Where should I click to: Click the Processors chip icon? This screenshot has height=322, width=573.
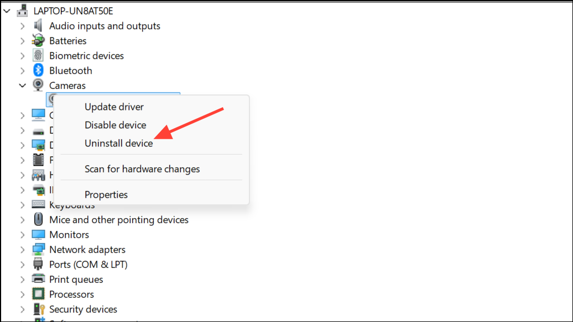[x=38, y=294]
